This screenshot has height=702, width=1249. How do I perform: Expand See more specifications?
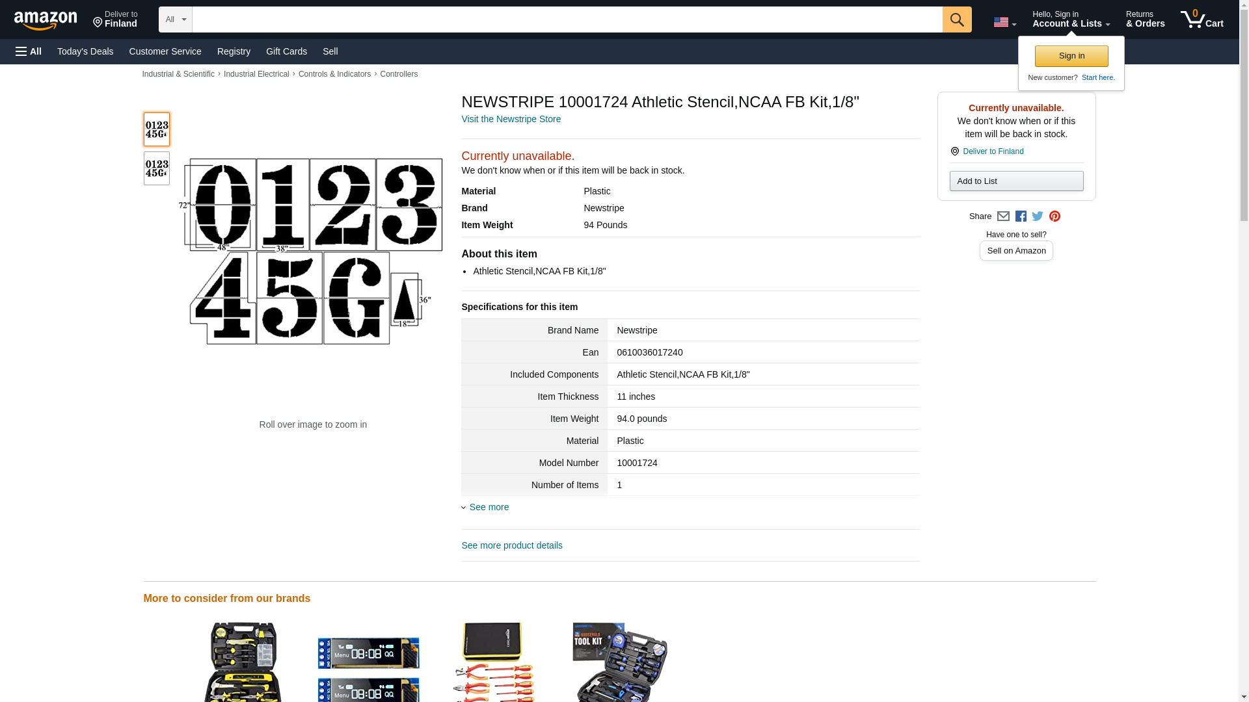click(489, 507)
